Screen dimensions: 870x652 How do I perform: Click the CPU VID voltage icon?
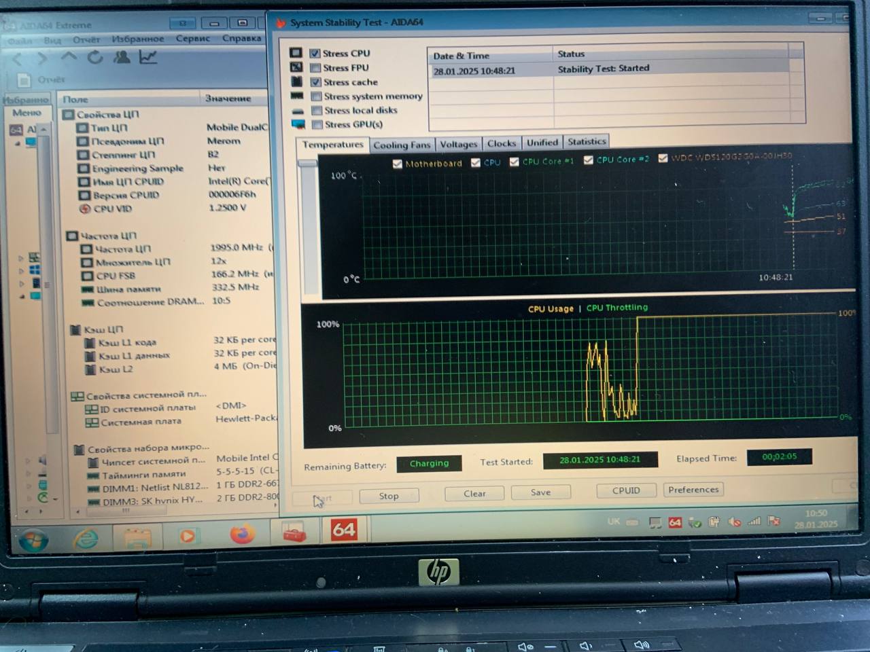click(x=85, y=209)
